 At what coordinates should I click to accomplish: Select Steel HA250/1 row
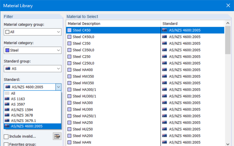point(145,116)
